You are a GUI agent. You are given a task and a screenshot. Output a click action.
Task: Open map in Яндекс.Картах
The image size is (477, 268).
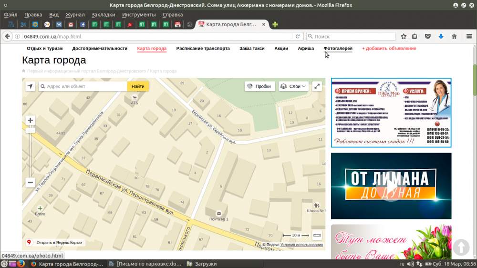(x=55, y=242)
